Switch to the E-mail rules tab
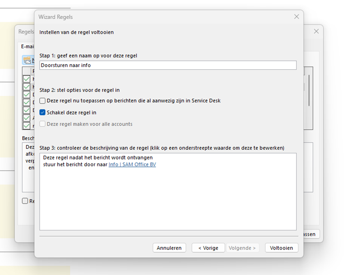This screenshot has width=348, height=275. pyautogui.click(x=27, y=46)
